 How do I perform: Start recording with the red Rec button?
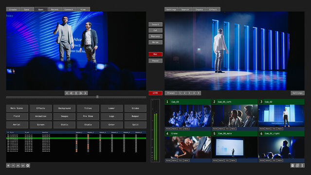(x=156, y=54)
